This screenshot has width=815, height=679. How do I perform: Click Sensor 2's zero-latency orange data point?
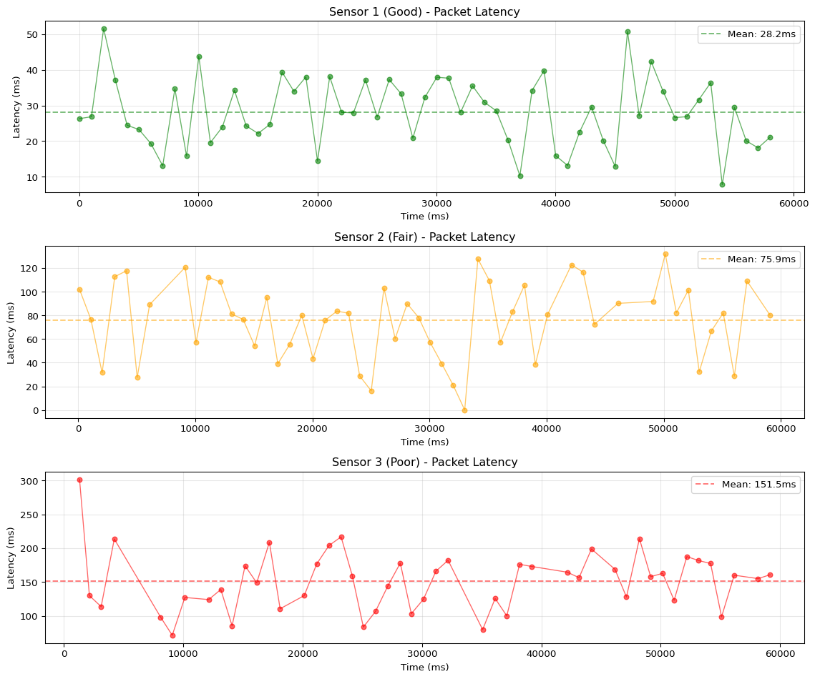[x=464, y=410]
